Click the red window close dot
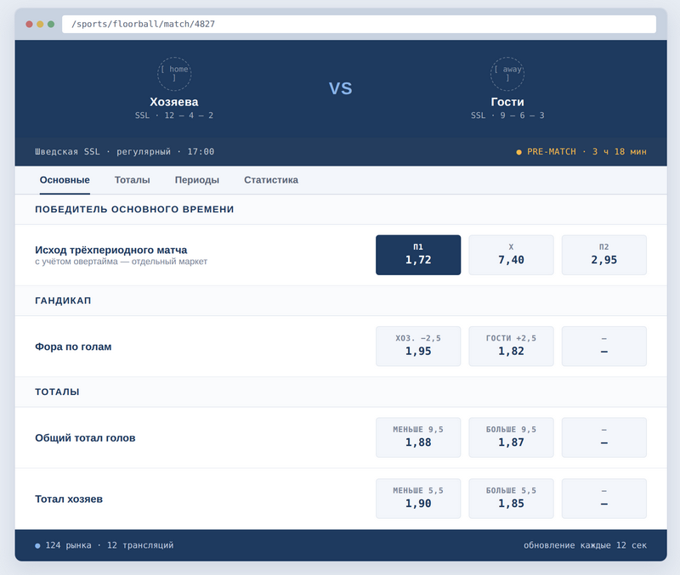 click(x=29, y=25)
